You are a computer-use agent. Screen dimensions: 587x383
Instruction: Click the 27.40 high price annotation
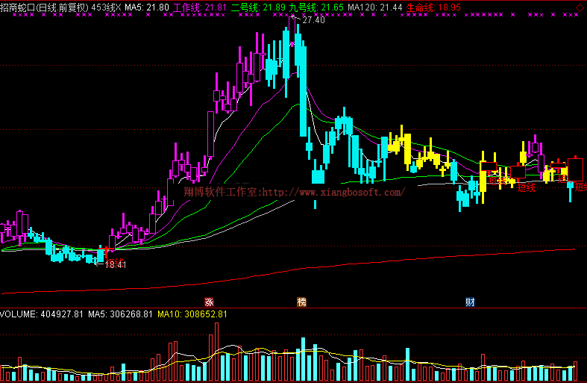tap(313, 20)
